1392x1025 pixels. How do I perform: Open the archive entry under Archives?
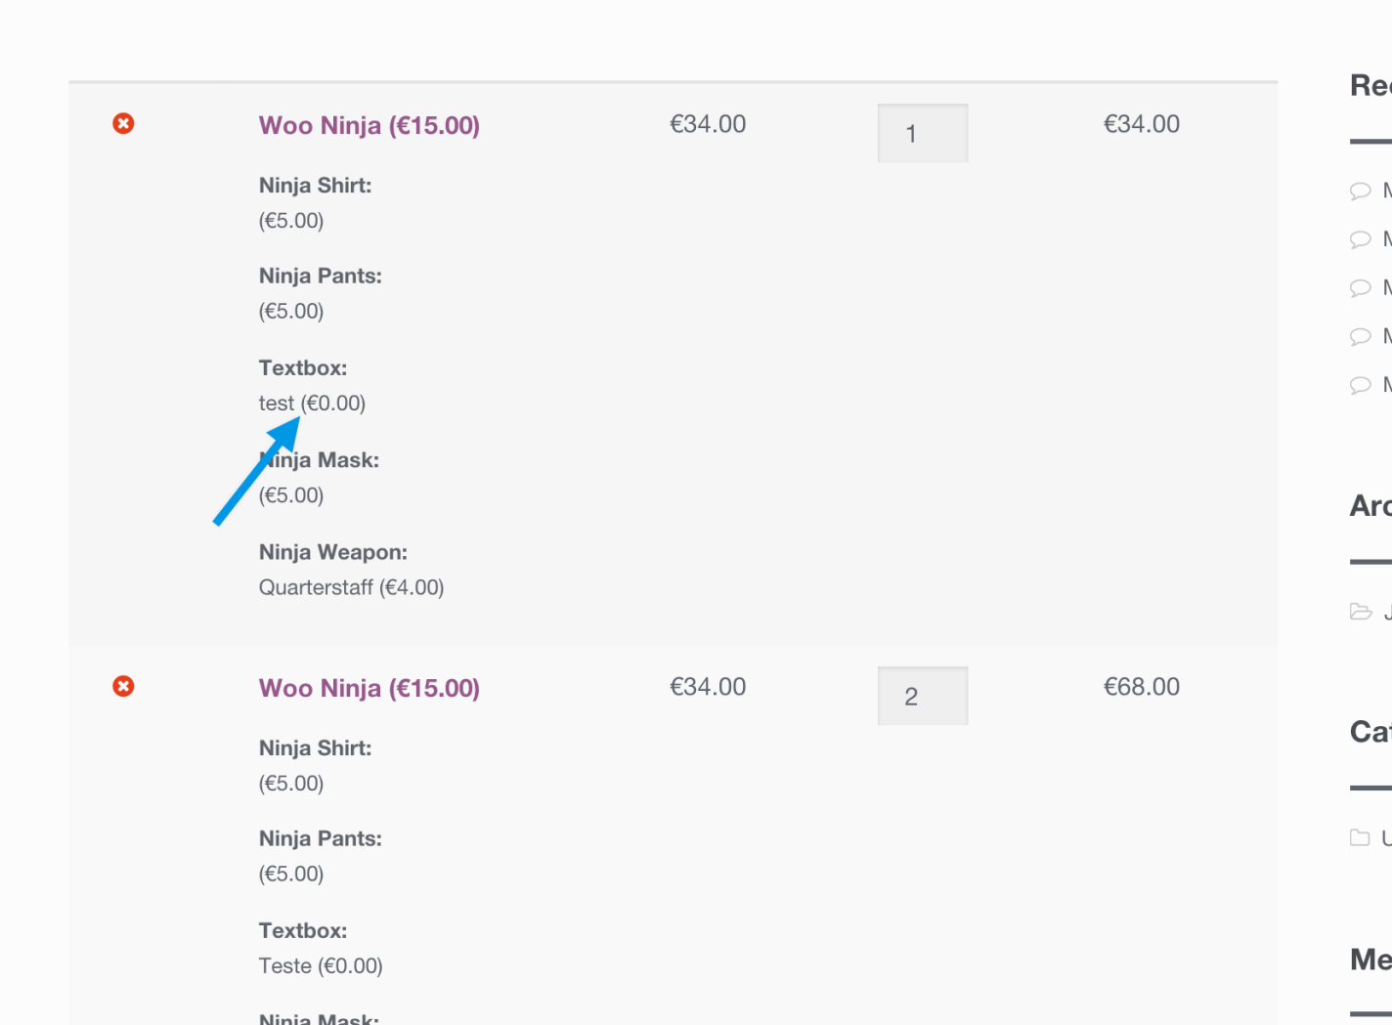coord(1386,613)
